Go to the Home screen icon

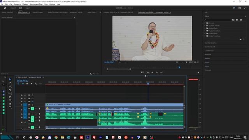pyautogui.click(x=5, y=8)
